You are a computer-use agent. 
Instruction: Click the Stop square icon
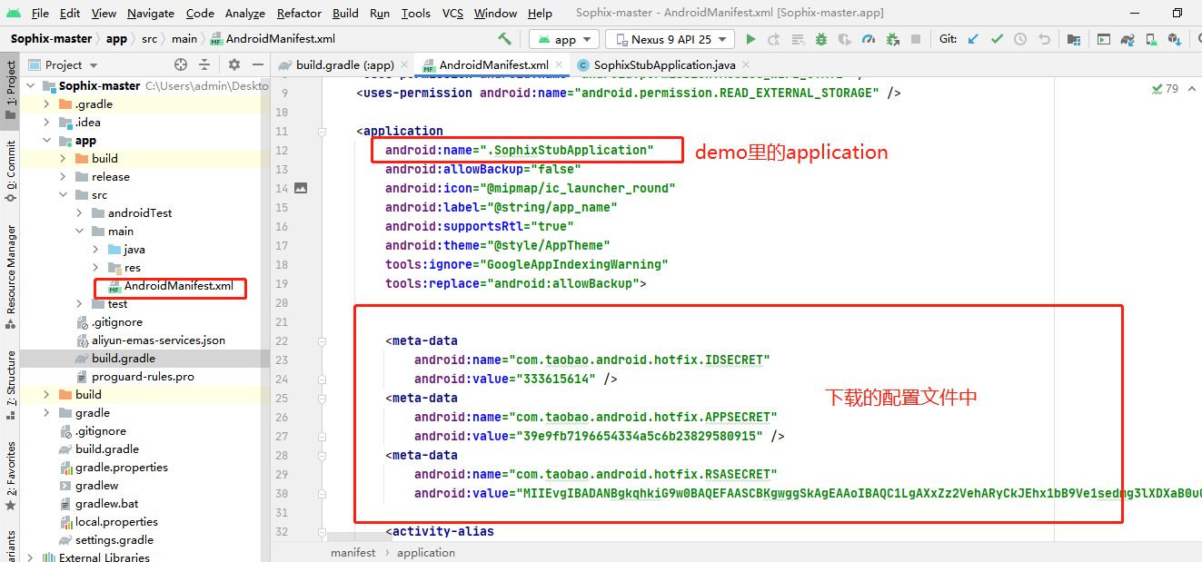point(916,39)
